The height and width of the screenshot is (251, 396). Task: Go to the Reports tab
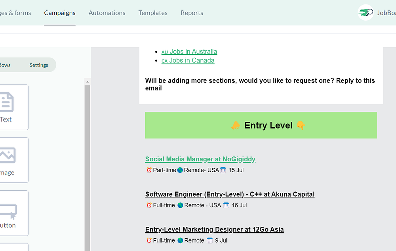192,13
